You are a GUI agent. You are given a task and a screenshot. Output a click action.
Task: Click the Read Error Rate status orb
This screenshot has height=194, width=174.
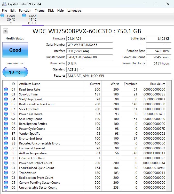pyautogui.click(x=6, y=90)
